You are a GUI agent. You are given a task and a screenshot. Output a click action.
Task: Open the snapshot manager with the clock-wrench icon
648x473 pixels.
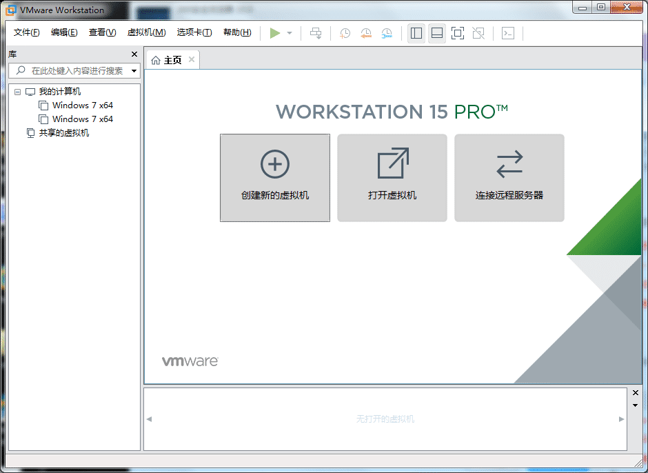(x=387, y=33)
